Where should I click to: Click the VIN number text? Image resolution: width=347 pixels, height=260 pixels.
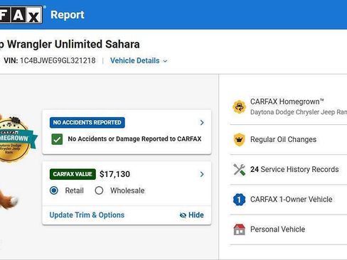[58, 60]
